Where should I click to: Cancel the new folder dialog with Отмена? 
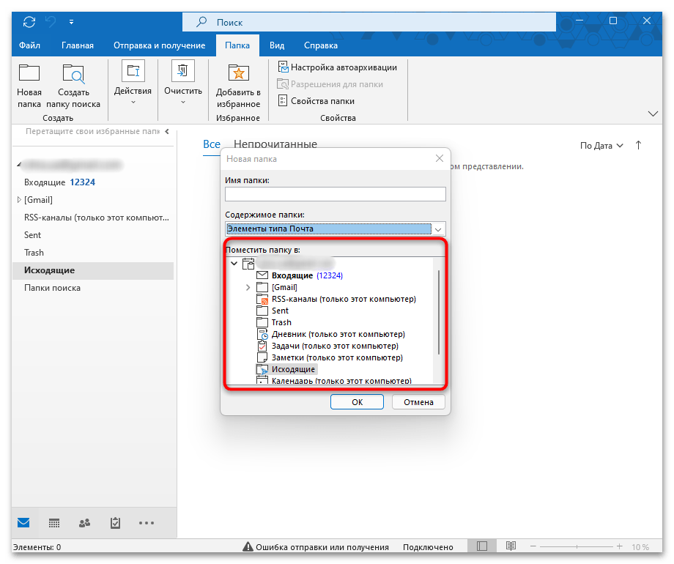click(x=418, y=401)
